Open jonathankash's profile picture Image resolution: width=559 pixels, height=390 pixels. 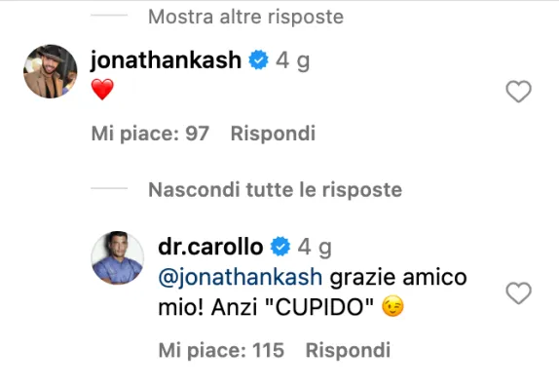[51, 71]
